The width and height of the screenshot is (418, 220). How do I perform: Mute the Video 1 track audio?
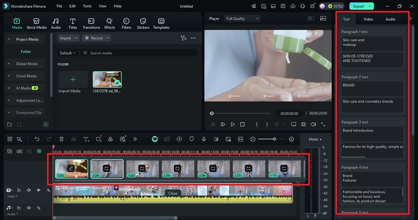29,190
